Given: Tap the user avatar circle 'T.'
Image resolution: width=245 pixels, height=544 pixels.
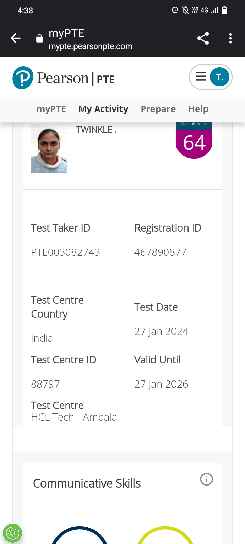Looking at the screenshot, I should [219, 77].
